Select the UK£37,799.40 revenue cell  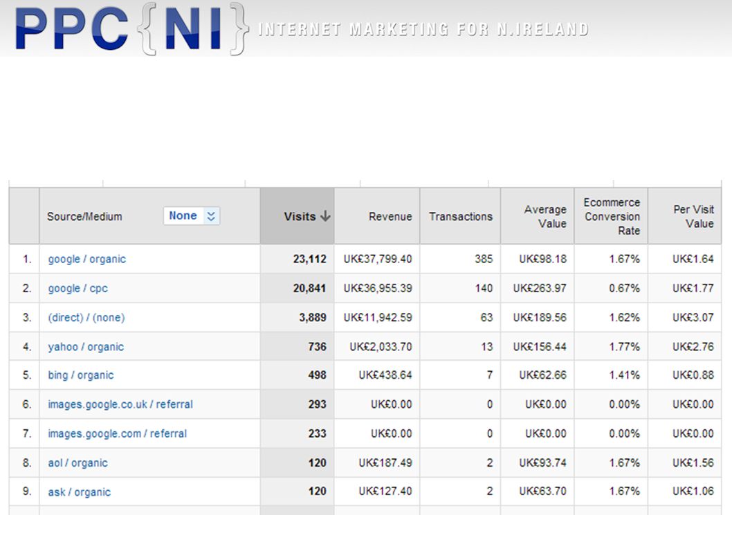(377, 259)
